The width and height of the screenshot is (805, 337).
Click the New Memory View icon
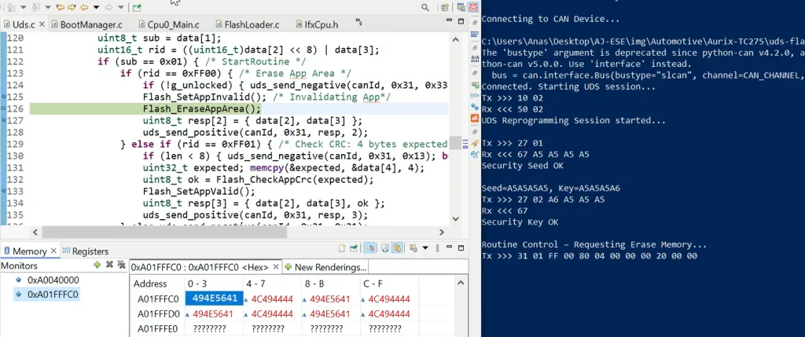coord(342,249)
